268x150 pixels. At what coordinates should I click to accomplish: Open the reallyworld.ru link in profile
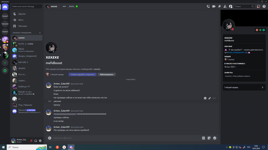237,52
